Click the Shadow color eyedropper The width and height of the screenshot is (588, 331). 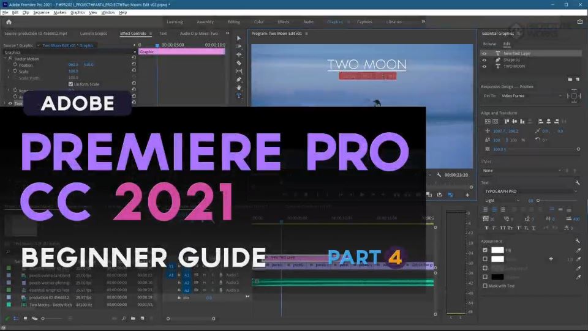click(578, 277)
